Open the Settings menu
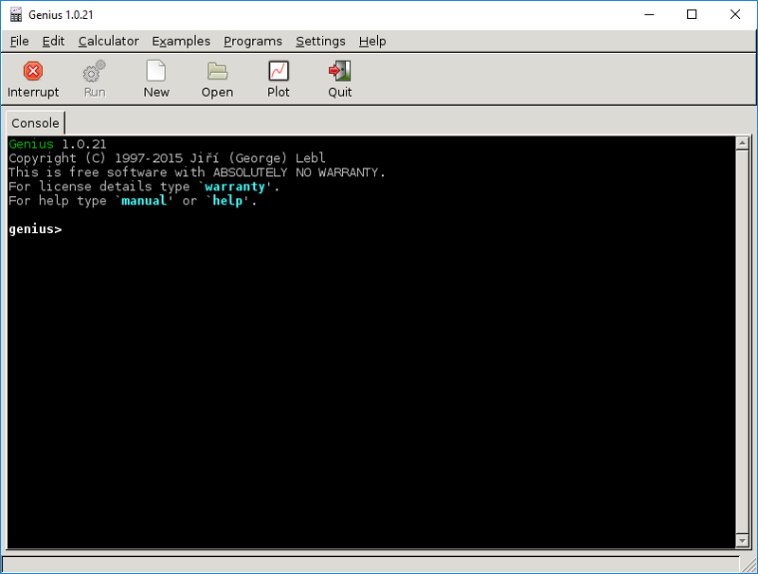 coord(320,41)
